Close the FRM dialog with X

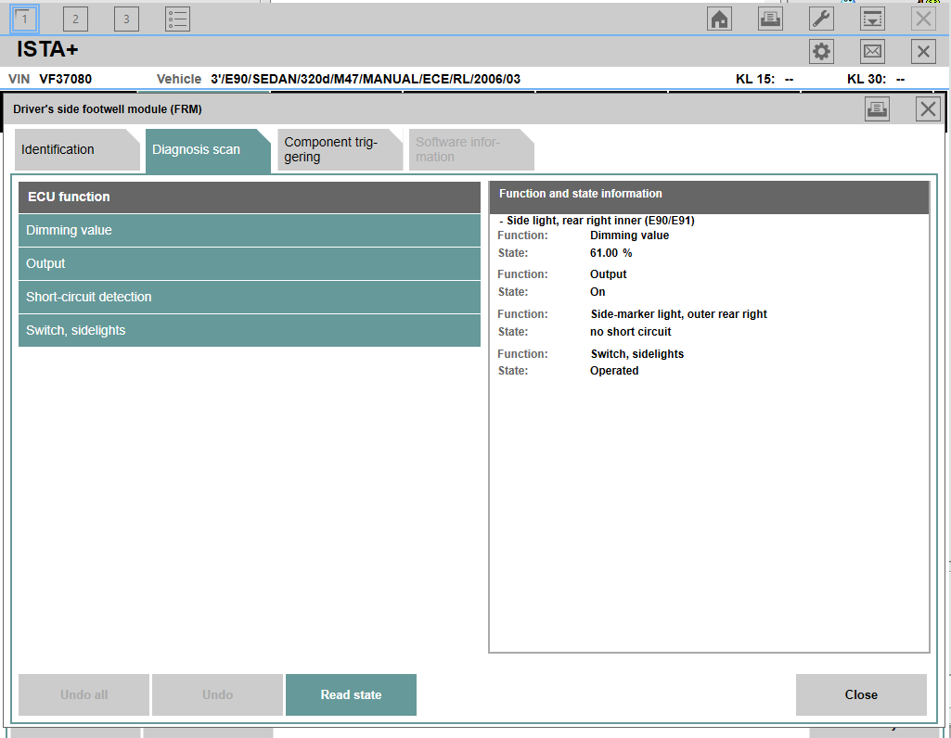coord(928,109)
